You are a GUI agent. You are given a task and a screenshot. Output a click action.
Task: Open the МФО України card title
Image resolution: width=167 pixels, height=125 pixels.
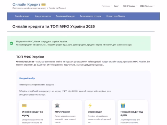[x=62, y=112]
